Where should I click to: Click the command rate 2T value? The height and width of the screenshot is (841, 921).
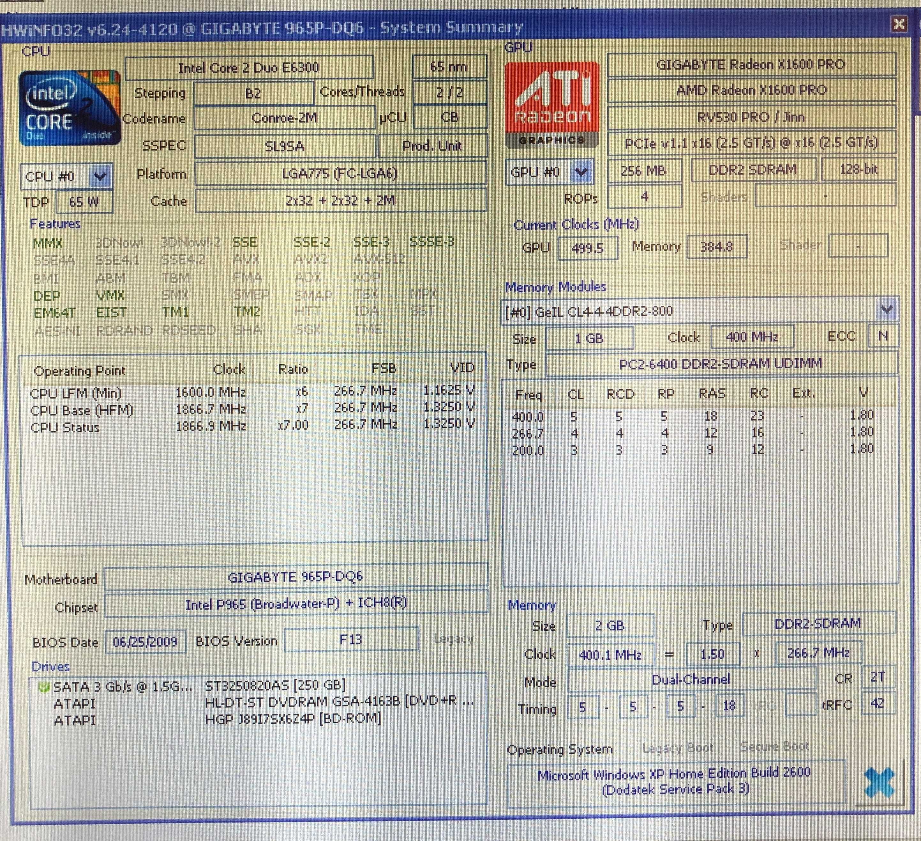(878, 677)
